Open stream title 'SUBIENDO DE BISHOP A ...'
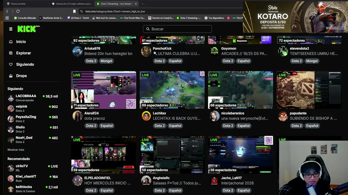Screen dimensions: 348x195 click(313, 118)
